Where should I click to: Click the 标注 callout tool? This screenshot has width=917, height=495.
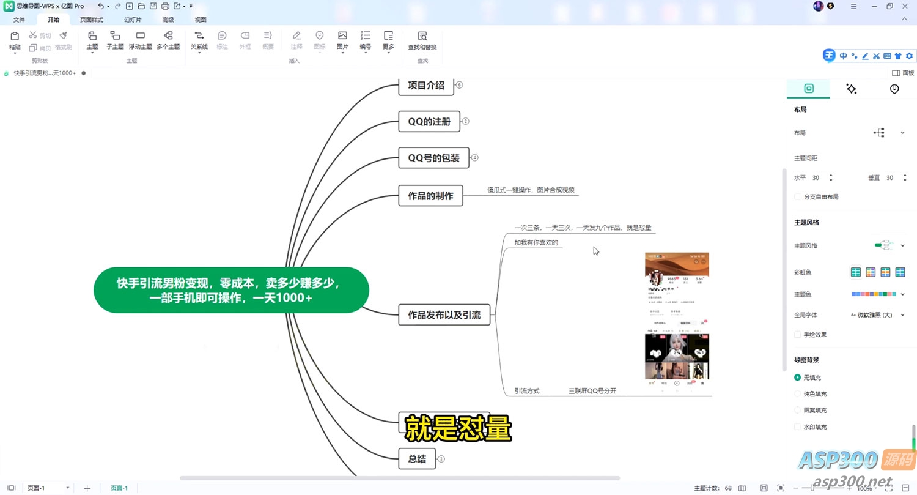coord(222,40)
